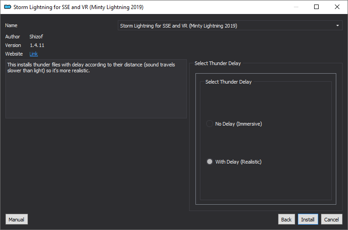This screenshot has height=230, width=348.
Task: Expand the Name dropdown arrow
Action: pyautogui.click(x=337, y=26)
